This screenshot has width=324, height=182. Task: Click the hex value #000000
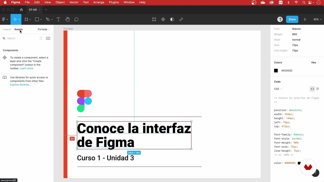coord(287,71)
